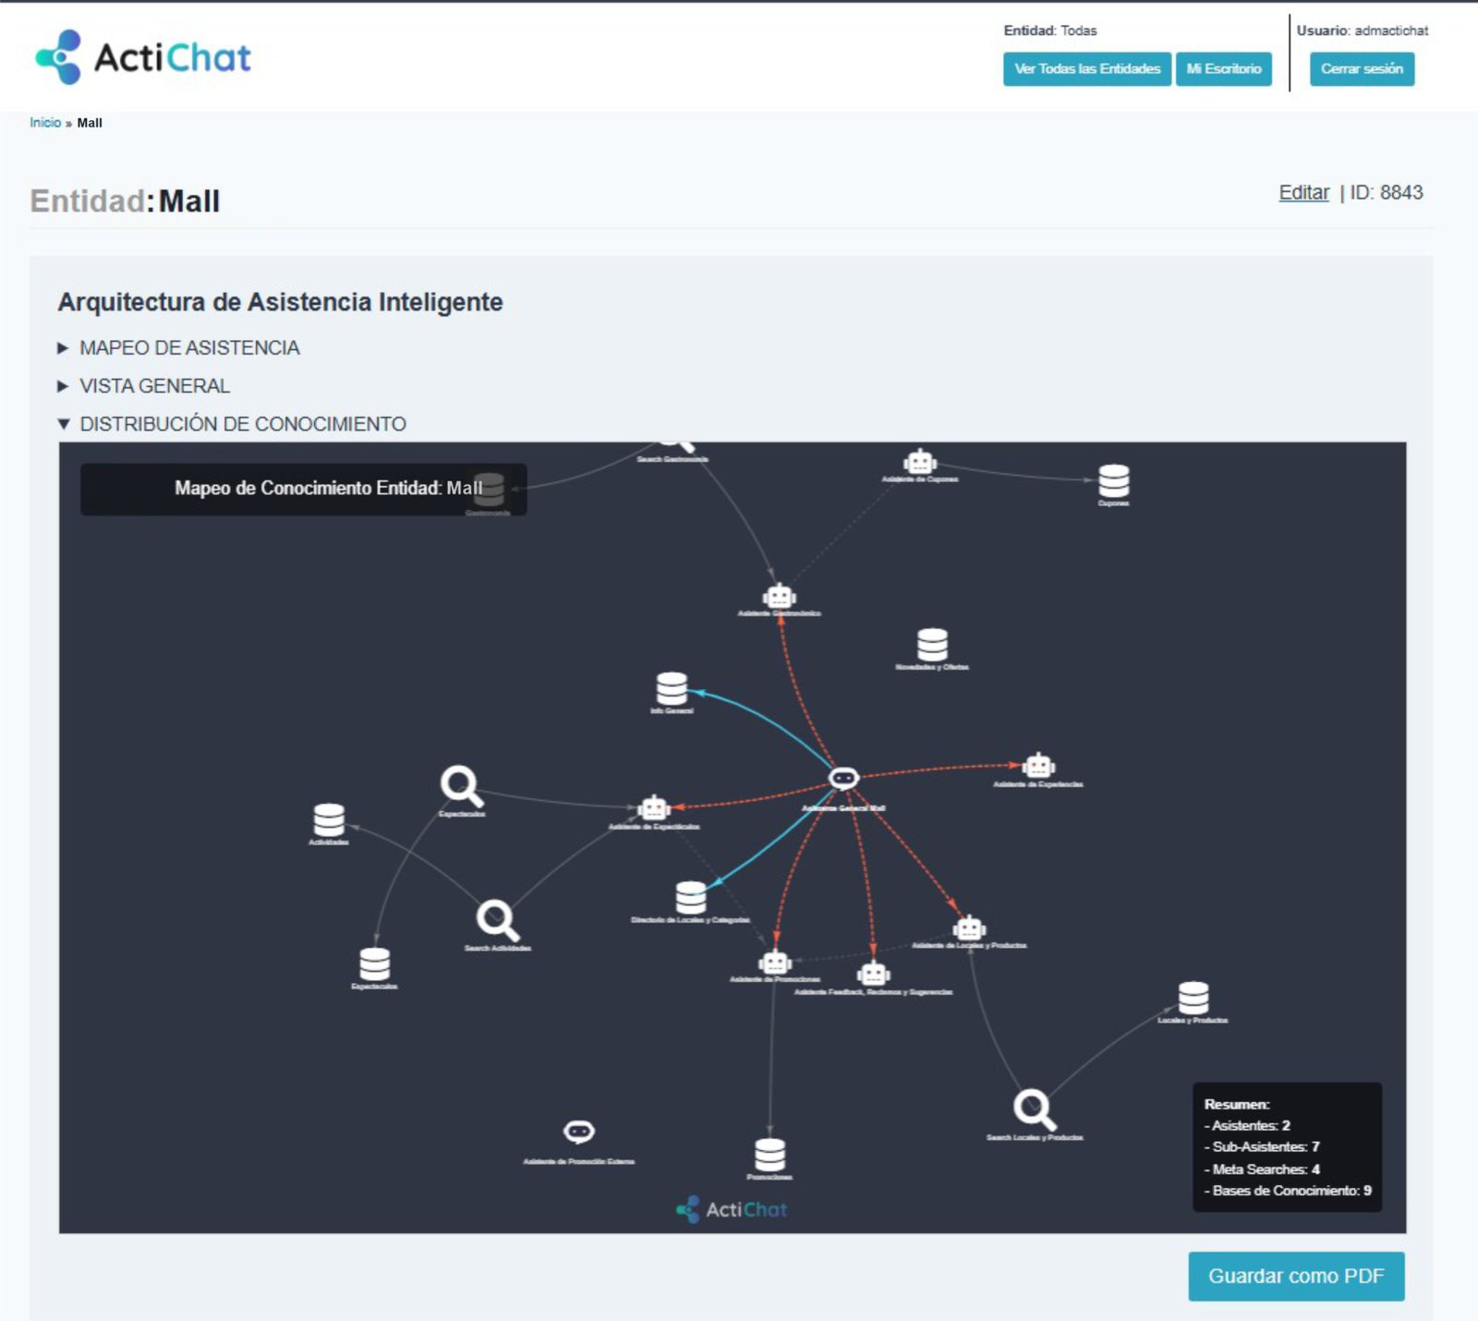
Task: Select the Asistente de Promoción Externa node
Action: (579, 1132)
